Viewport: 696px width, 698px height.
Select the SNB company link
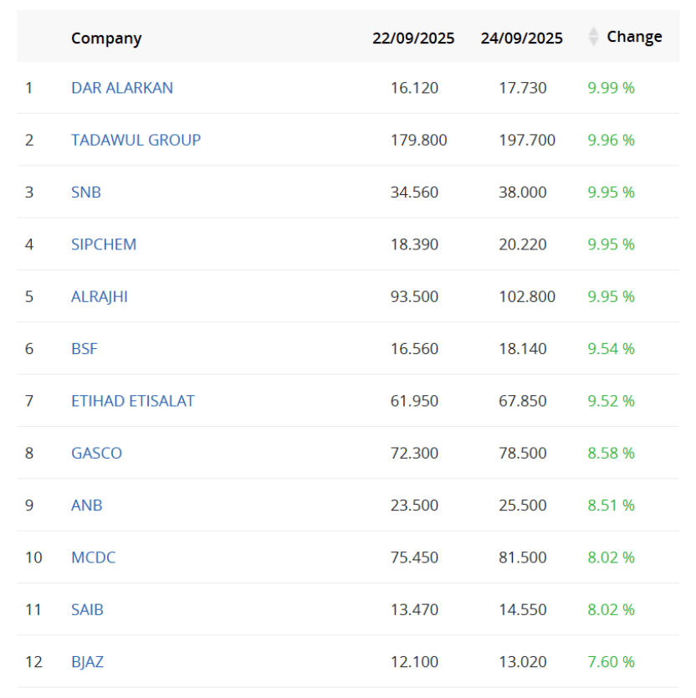click(x=86, y=192)
